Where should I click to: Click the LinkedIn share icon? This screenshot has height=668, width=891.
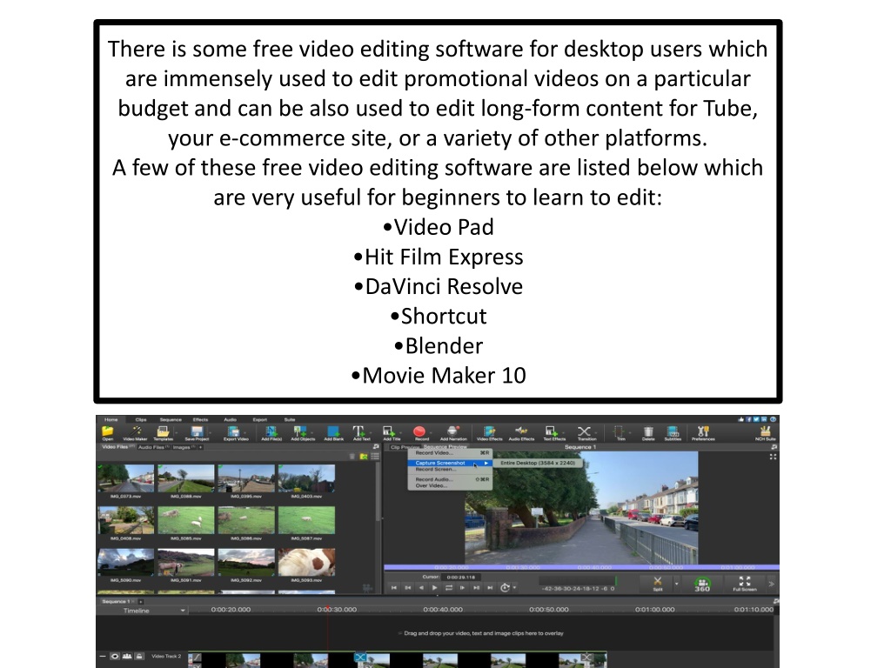pyautogui.click(x=764, y=419)
